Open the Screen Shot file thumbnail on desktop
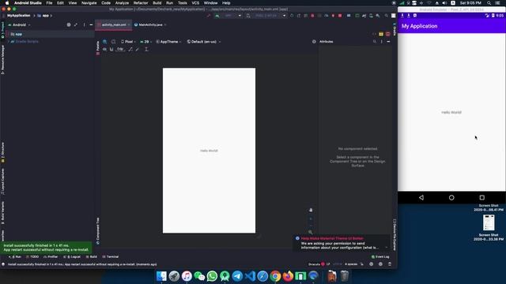 pyautogui.click(x=489, y=222)
